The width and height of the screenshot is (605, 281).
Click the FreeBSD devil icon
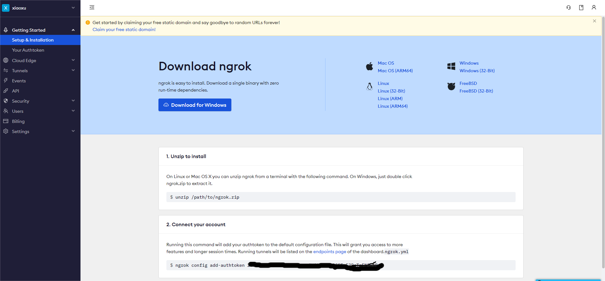(451, 86)
